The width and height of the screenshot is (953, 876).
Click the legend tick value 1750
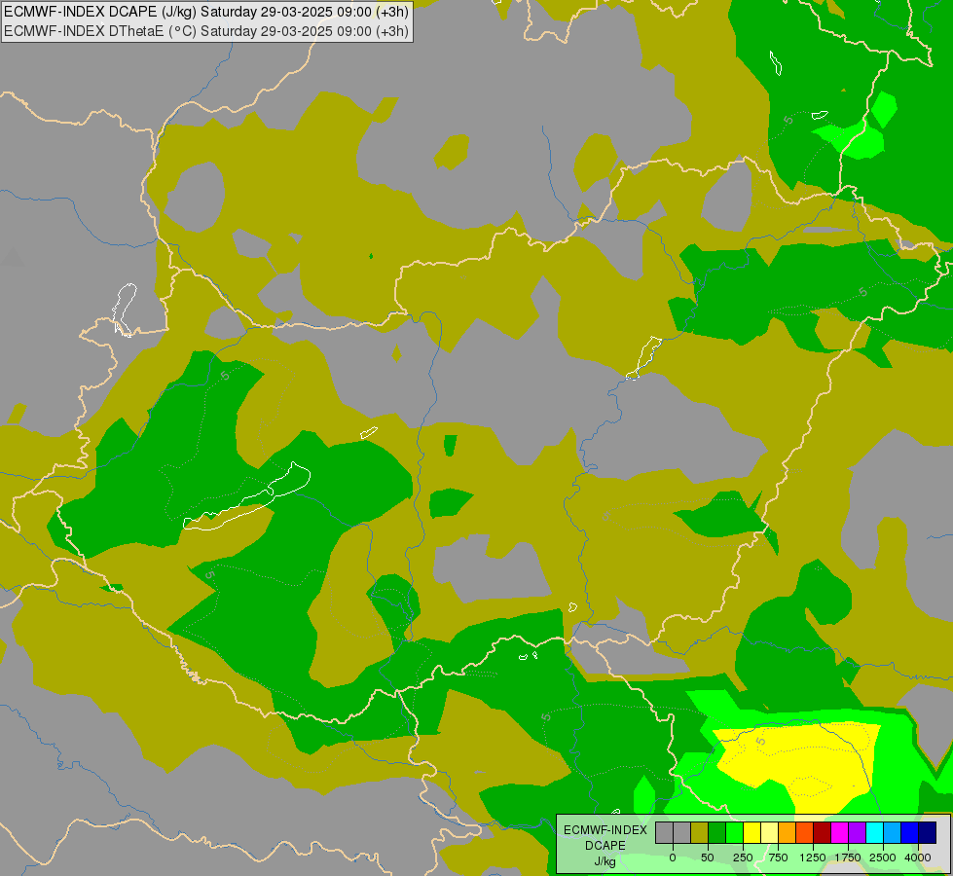tap(848, 858)
